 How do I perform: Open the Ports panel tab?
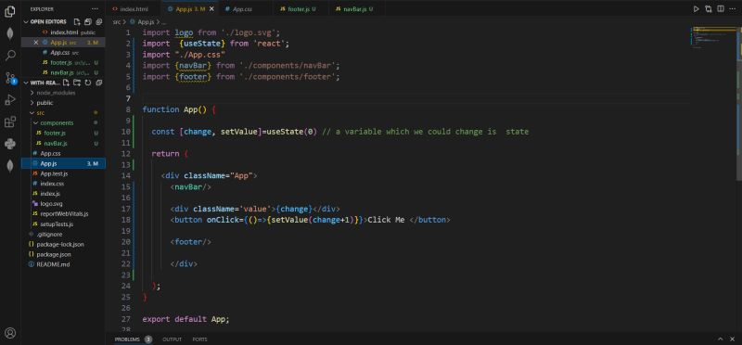[199, 339]
